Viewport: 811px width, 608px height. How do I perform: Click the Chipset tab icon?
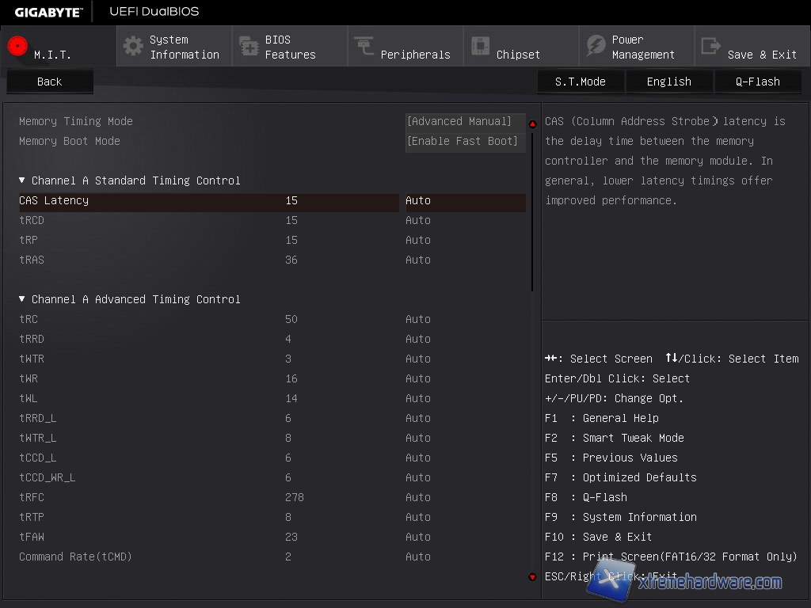tap(480, 47)
